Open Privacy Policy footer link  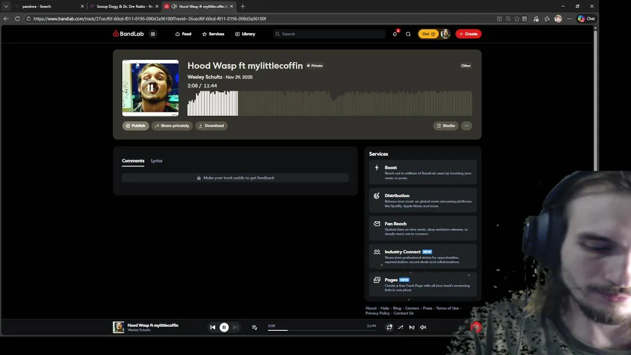[378, 313]
